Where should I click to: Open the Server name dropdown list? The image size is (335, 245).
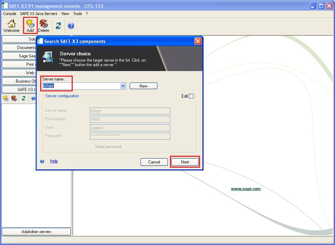[123, 86]
